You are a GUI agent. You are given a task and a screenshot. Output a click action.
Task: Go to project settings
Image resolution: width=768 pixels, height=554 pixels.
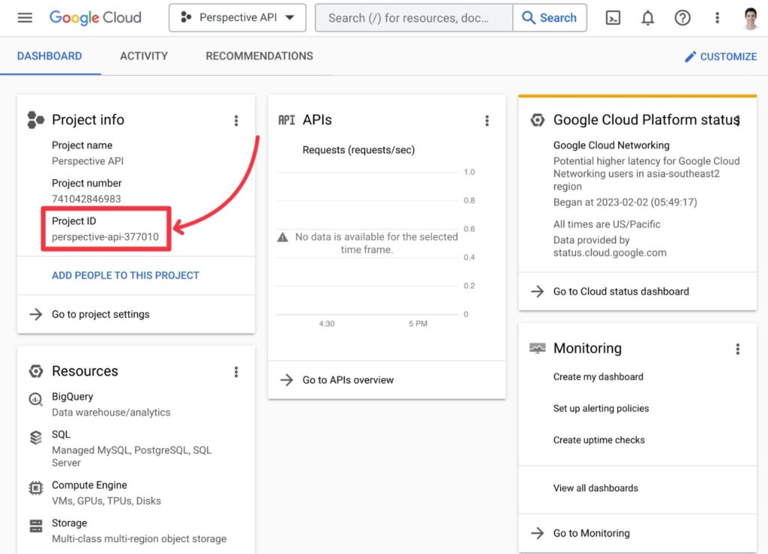(x=100, y=314)
